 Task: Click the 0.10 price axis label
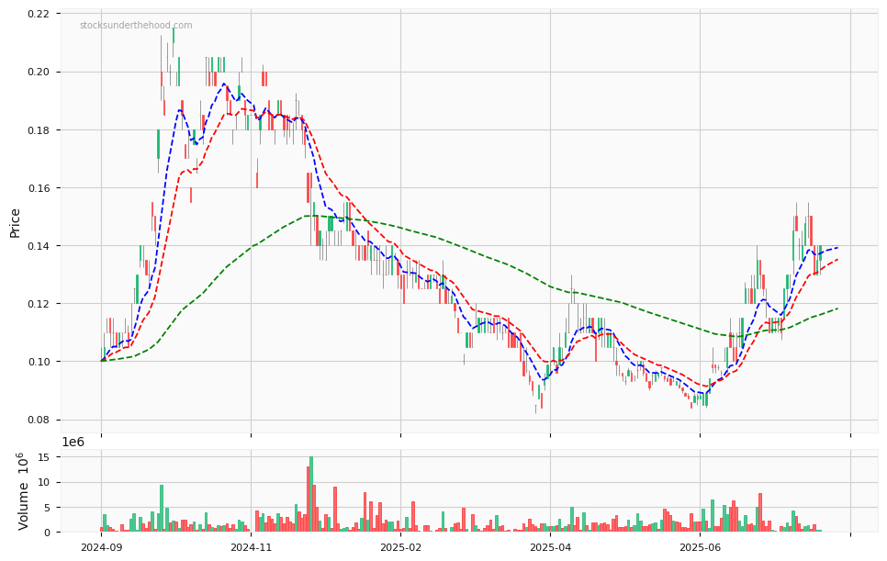38,362
